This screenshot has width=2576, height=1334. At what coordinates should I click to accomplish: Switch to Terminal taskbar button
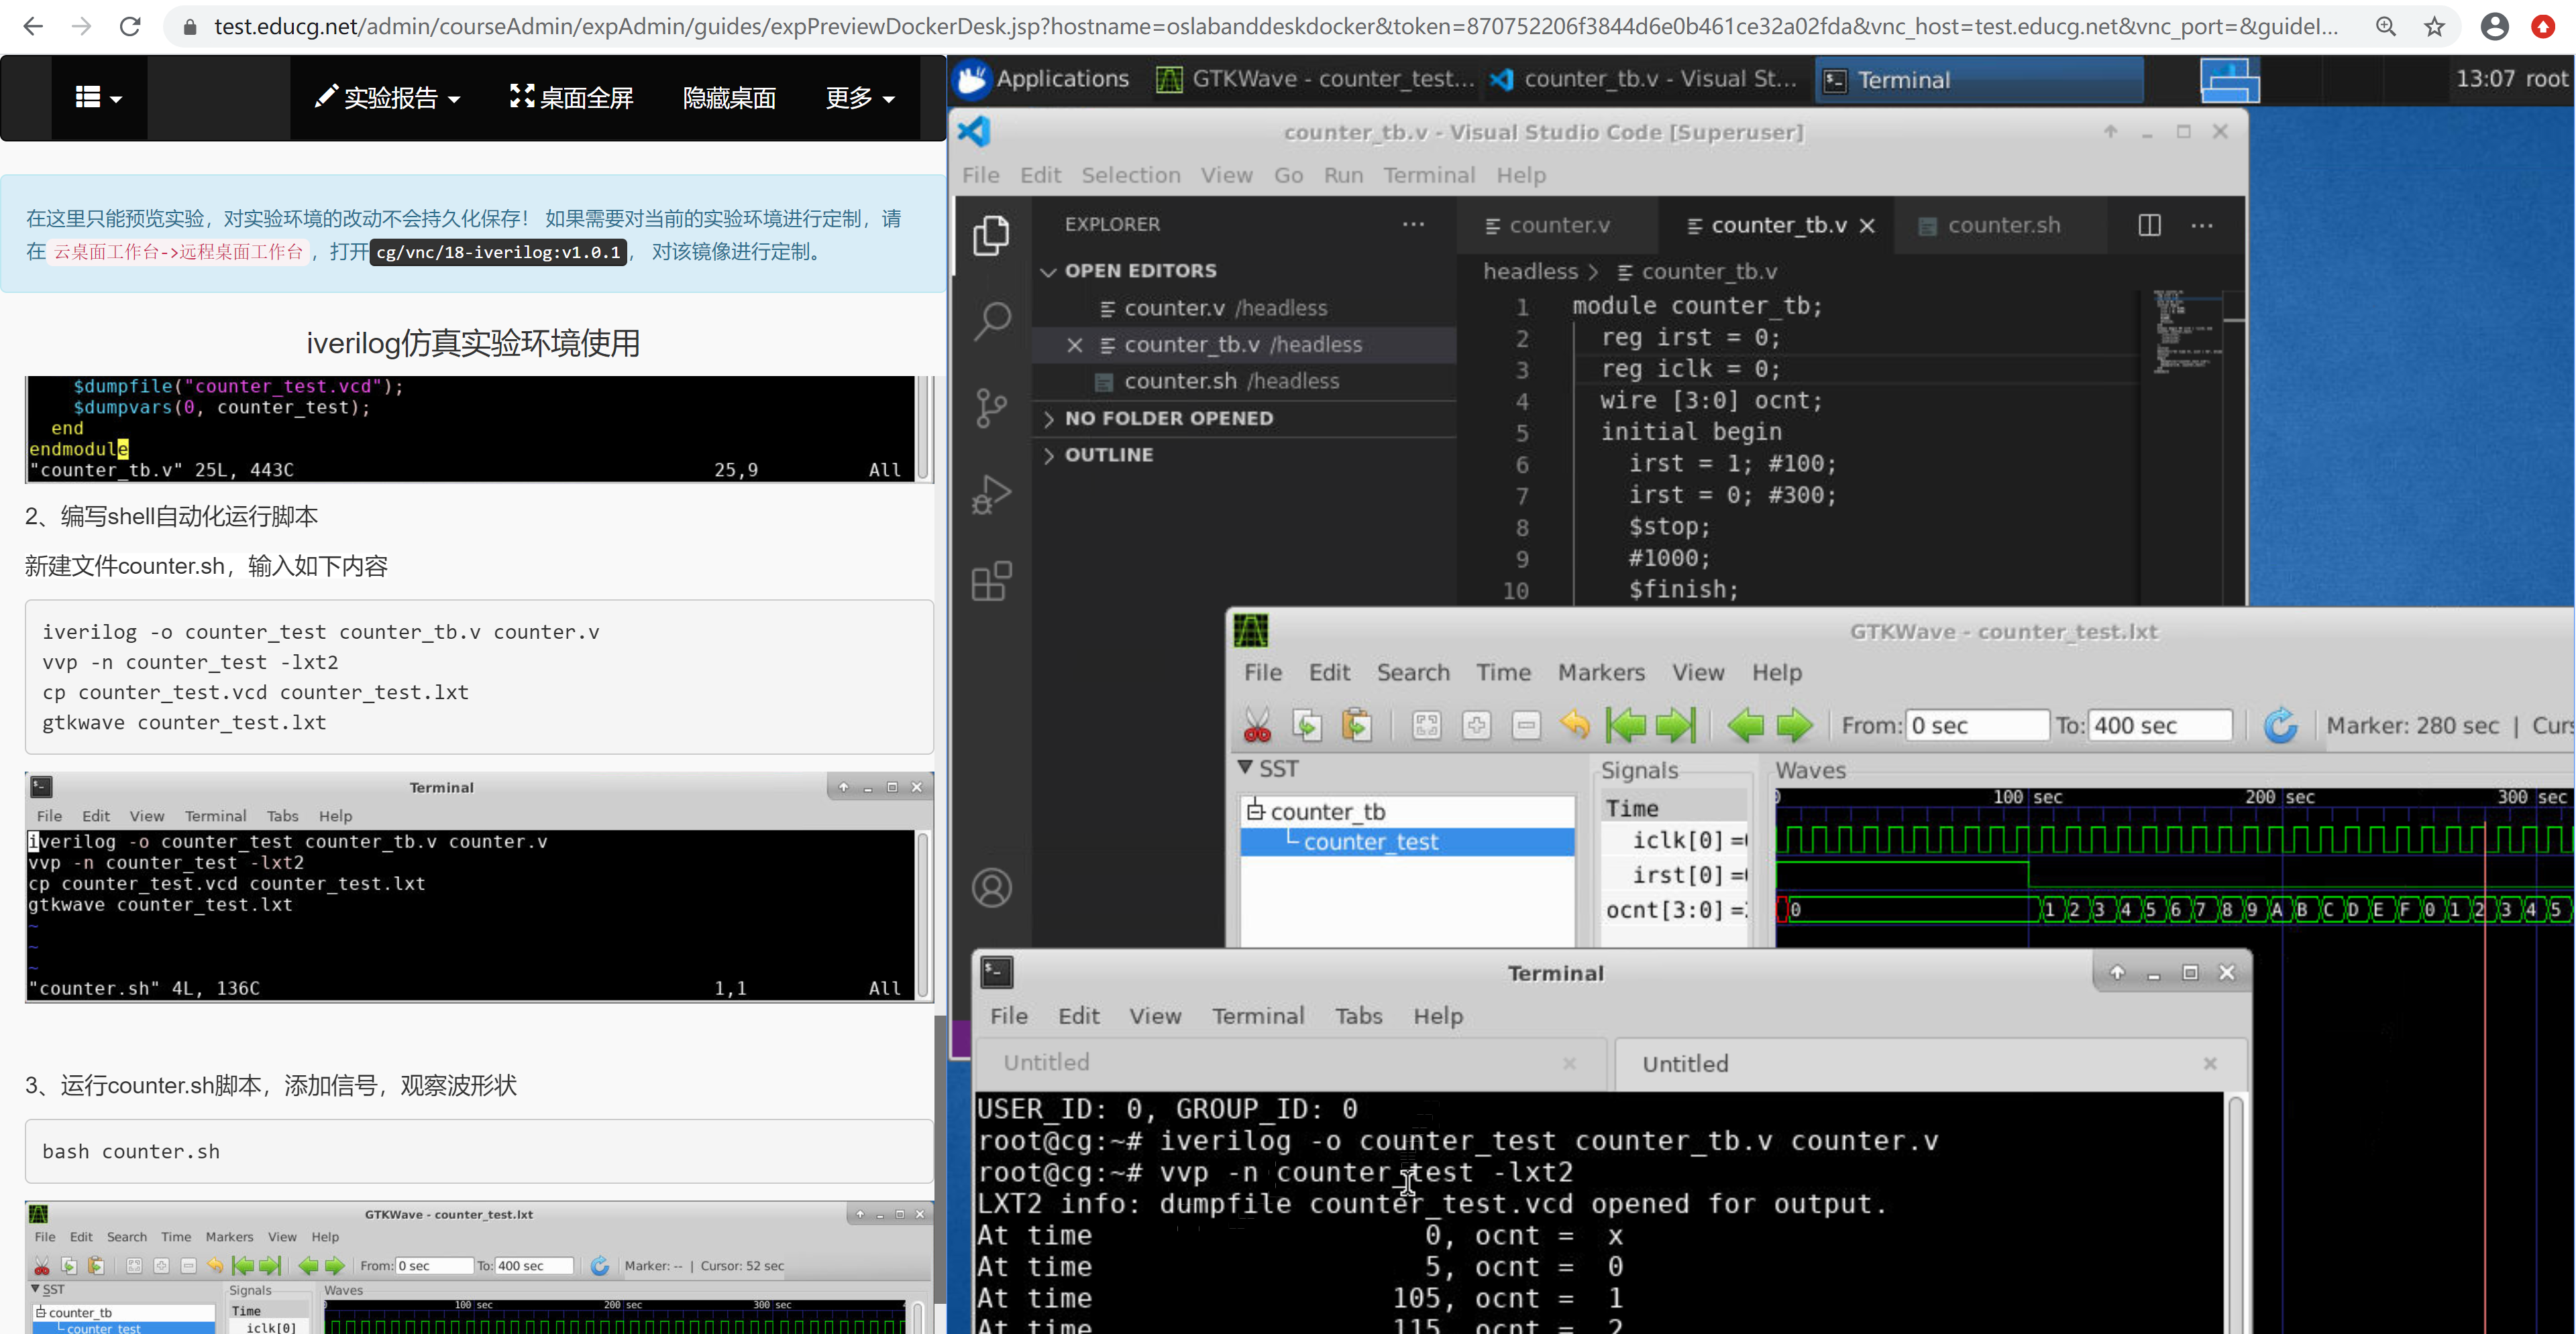pyautogui.click(x=1978, y=80)
